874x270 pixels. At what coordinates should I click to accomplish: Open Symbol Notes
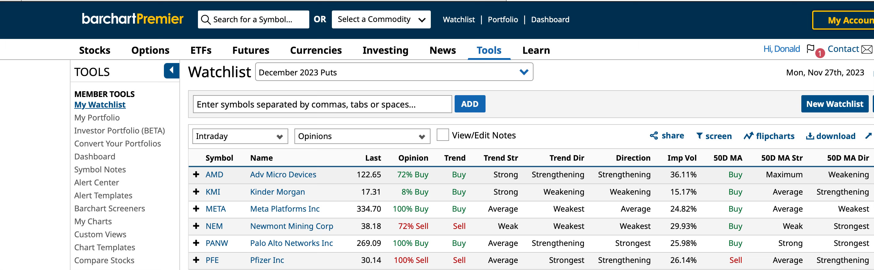click(x=100, y=169)
